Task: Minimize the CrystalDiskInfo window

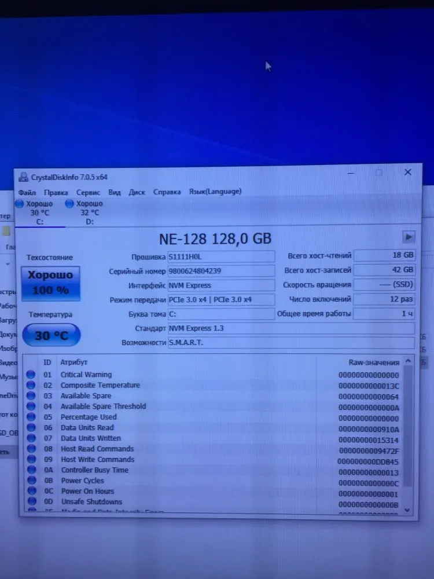Action: point(351,173)
